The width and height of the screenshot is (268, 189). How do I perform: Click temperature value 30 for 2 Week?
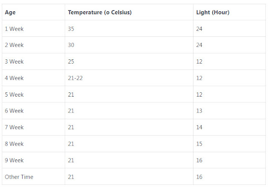(71, 45)
